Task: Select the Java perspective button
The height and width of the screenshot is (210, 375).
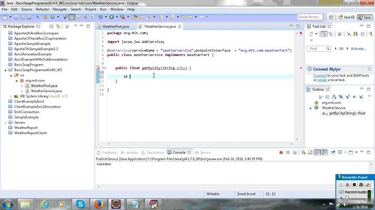Action: 364,17
